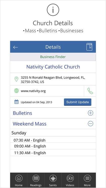Tap the green location pin icon
The image size is (106, 188).
(17, 79)
